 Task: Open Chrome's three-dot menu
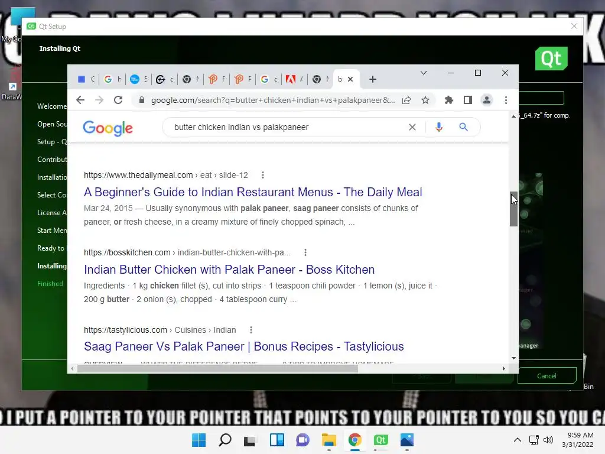506,100
